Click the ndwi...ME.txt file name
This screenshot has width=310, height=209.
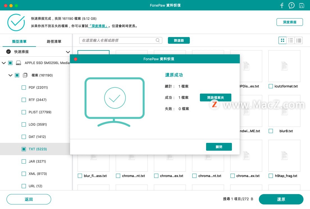click(x=250, y=131)
